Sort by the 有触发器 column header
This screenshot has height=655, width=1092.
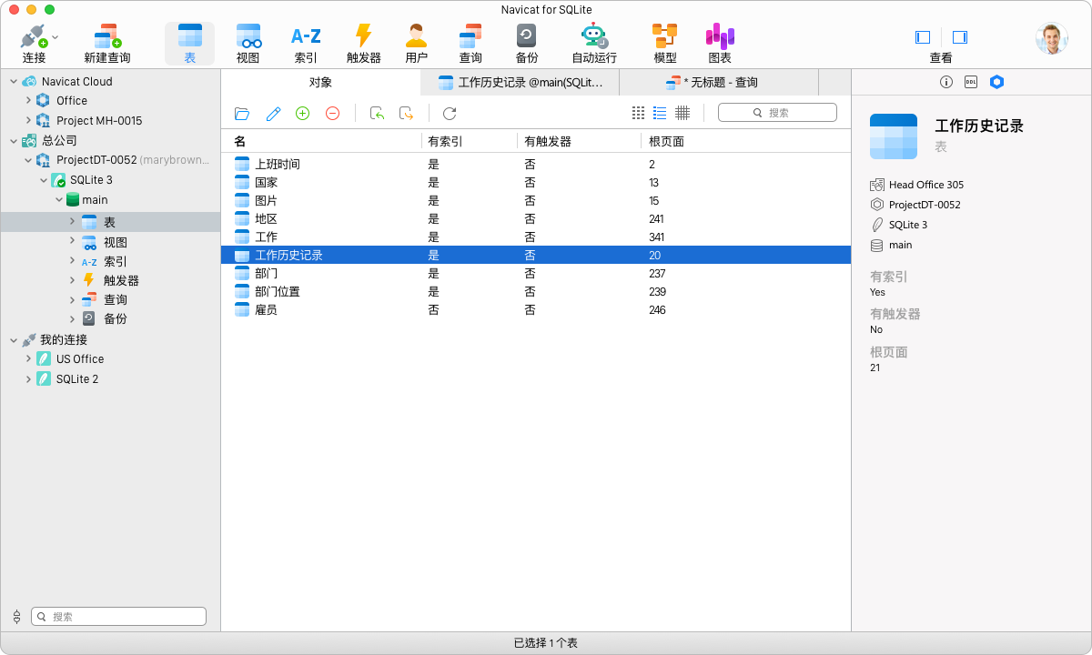click(580, 141)
